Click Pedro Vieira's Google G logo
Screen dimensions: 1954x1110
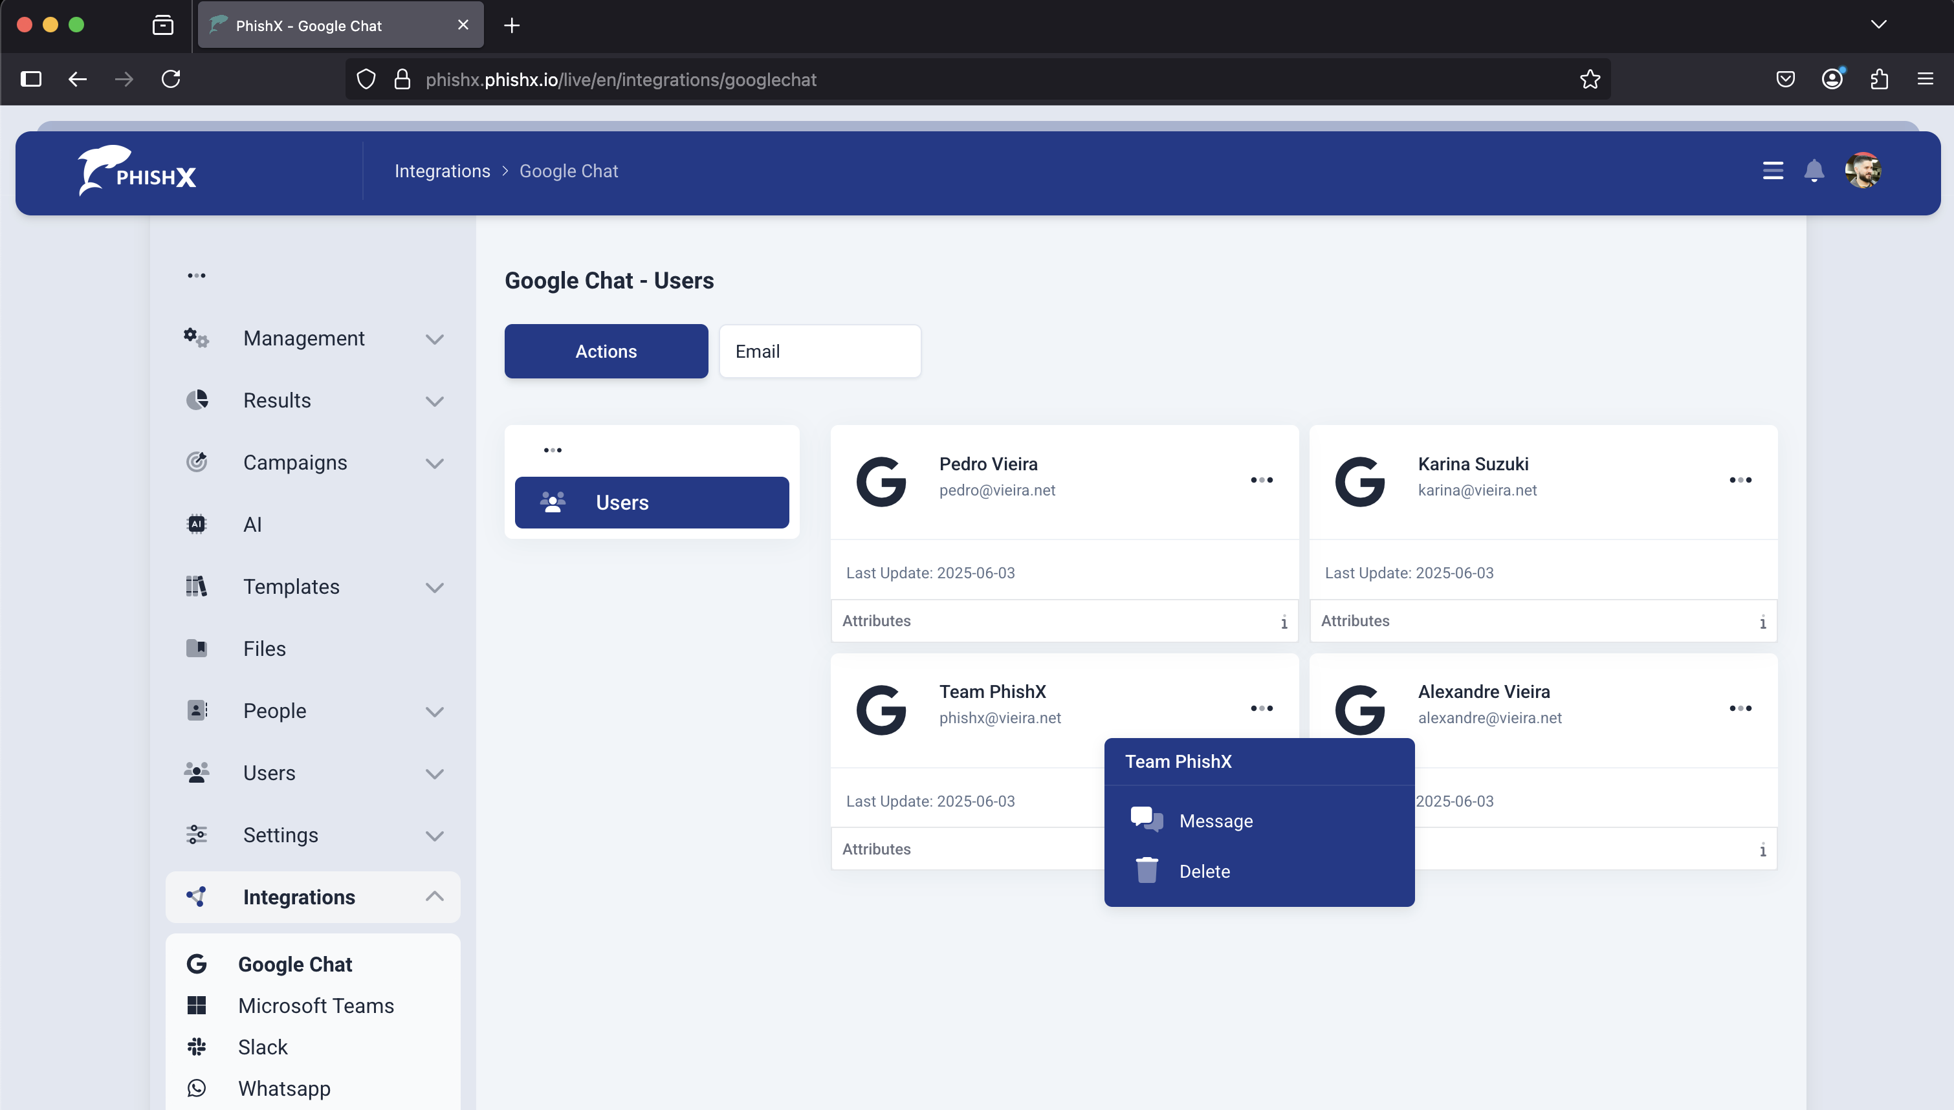point(881,482)
